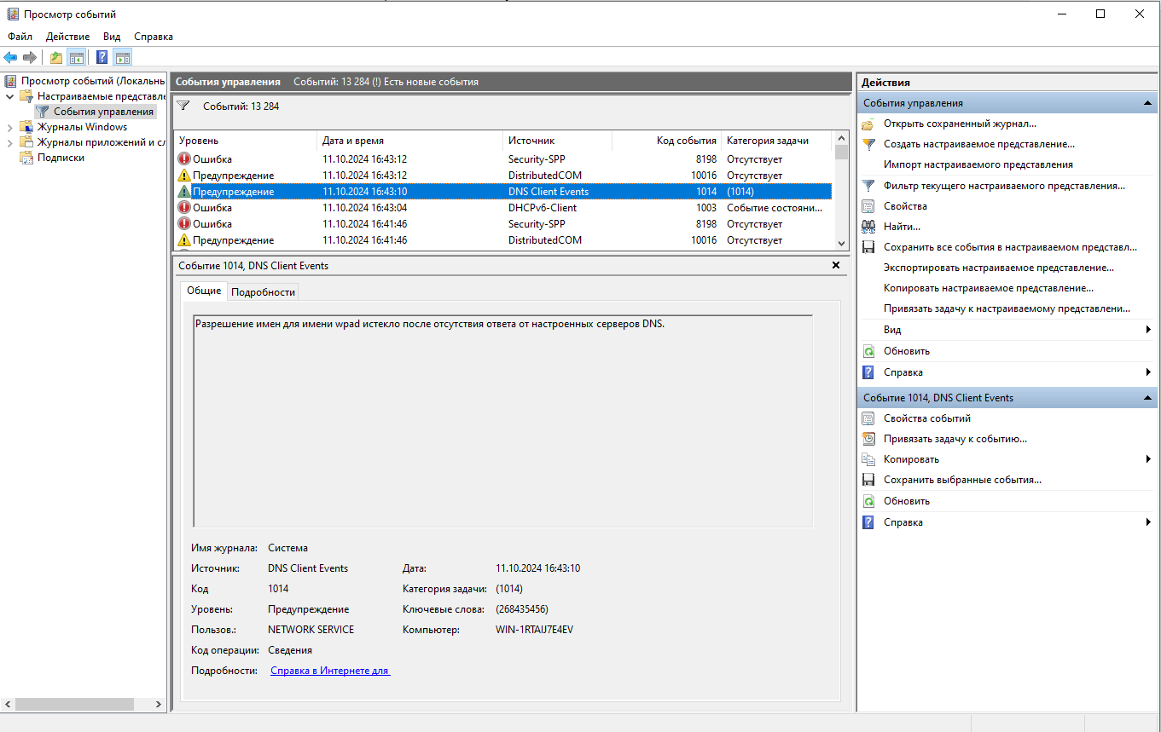The width and height of the screenshot is (1161, 732).
Task: Collapse the Настраиваемые представления tree node
Action: 9,96
